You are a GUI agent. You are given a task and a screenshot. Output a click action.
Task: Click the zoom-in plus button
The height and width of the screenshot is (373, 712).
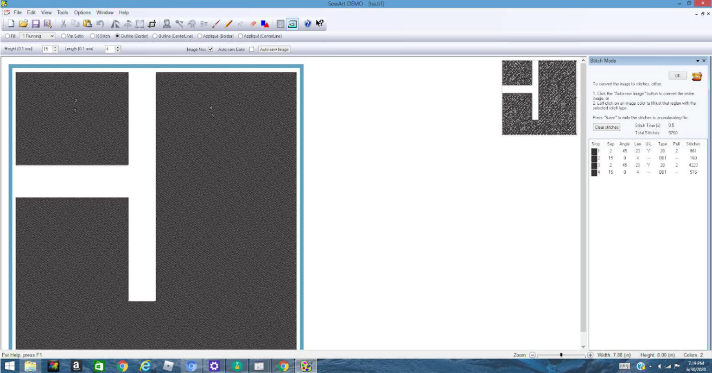click(590, 355)
